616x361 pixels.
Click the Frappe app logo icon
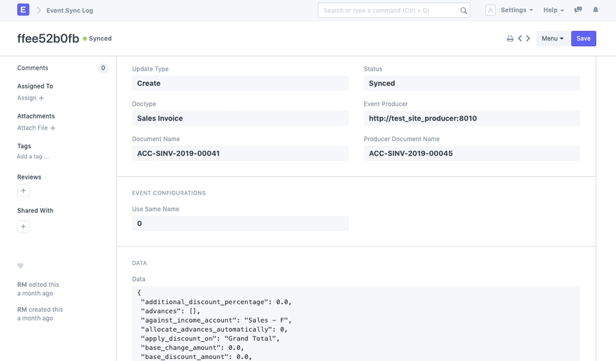pos(23,10)
